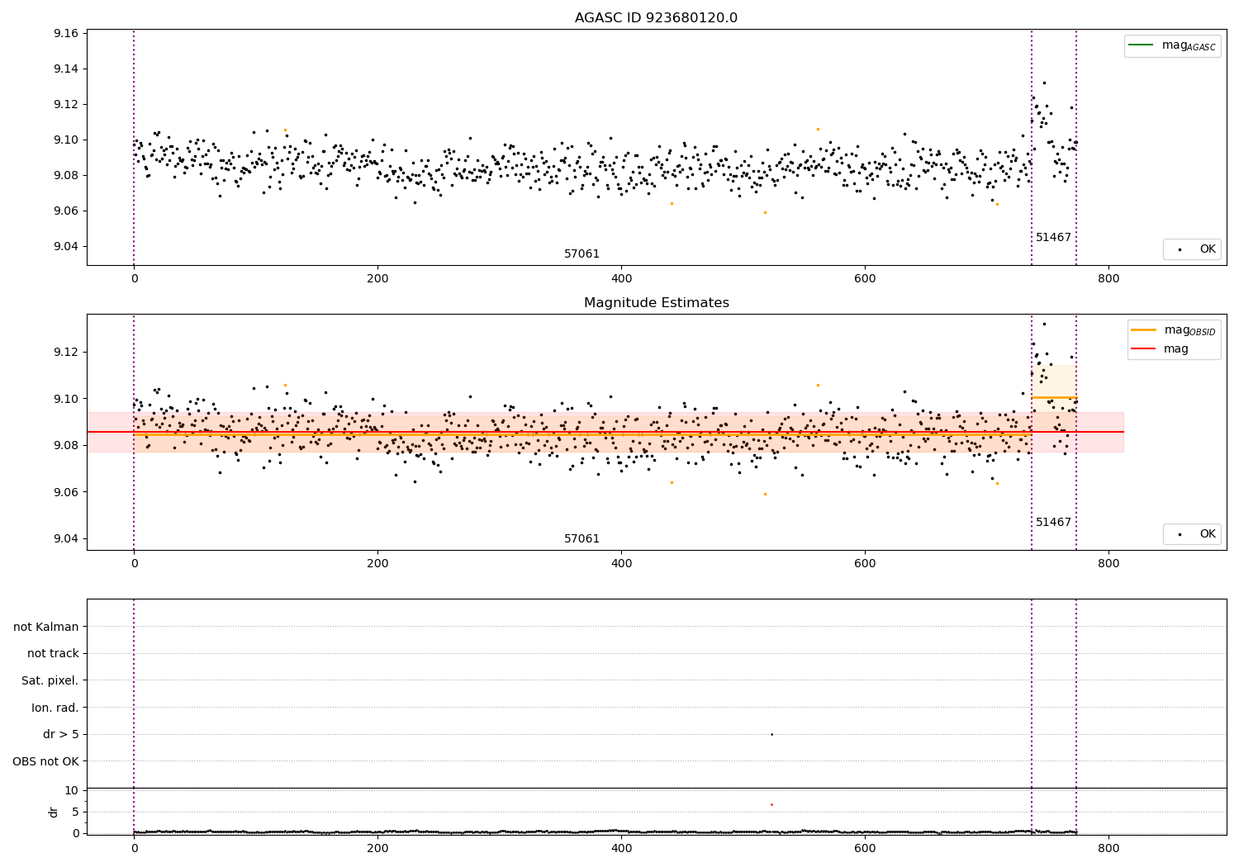Click the "Sat. pixel." axis label
Image resolution: width=1239 pixels, height=867 pixels.
click(x=50, y=681)
